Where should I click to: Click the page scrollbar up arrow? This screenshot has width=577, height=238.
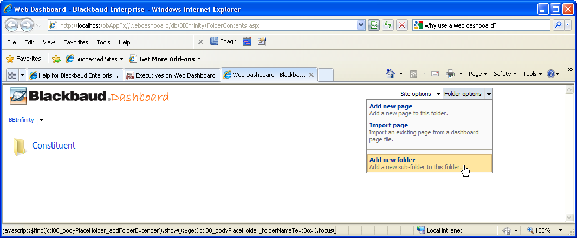point(568,89)
